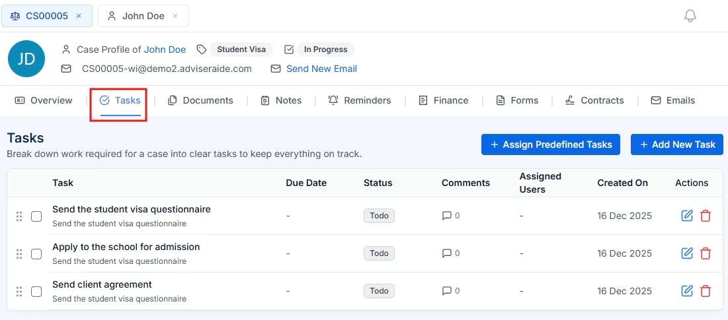The height and width of the screenshot is (320, 728).
Task: Open the Send New Email link
Action: tap(321, 69)
